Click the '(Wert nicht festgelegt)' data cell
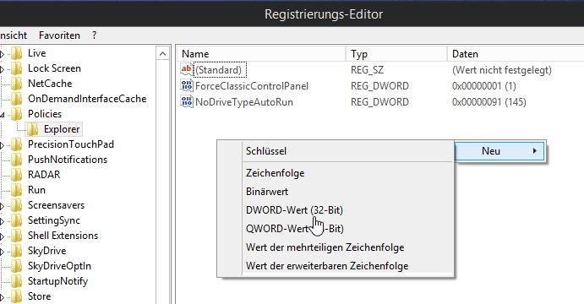The image size is (584, 304). pos(502,70)
